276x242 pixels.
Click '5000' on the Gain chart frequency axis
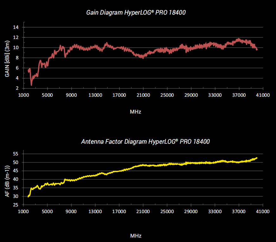click(47, 95)
